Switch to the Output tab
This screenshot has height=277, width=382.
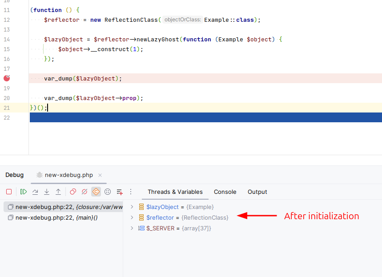click(257, 192)
